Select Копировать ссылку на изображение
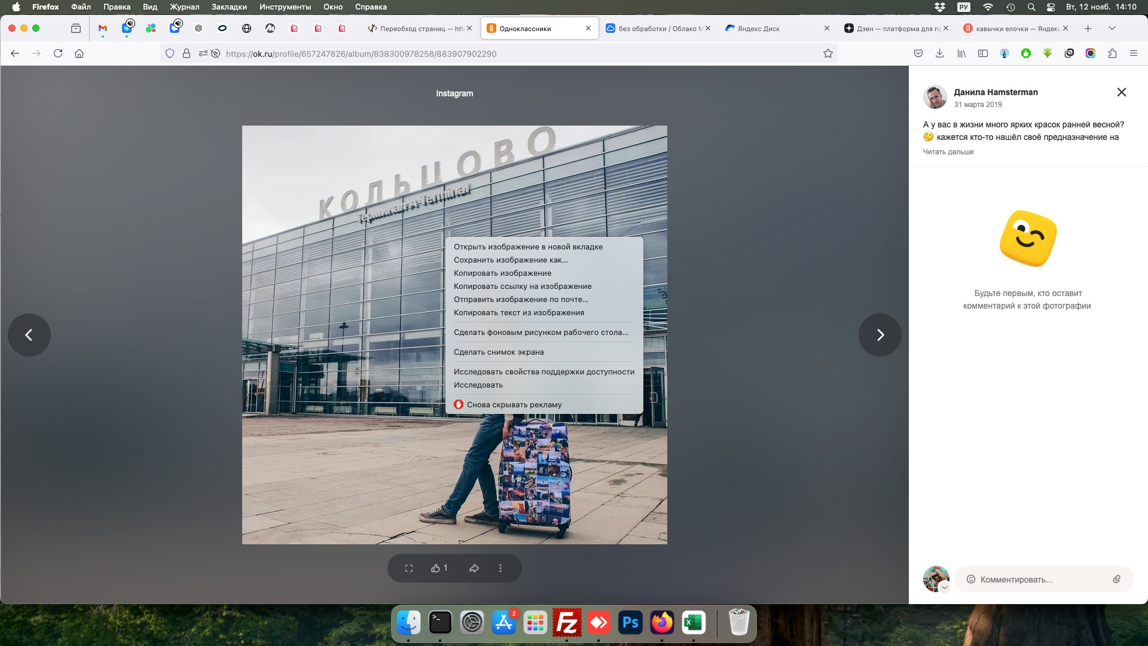This screenshot has width=1148, height=646. click(x=544, y=286)
